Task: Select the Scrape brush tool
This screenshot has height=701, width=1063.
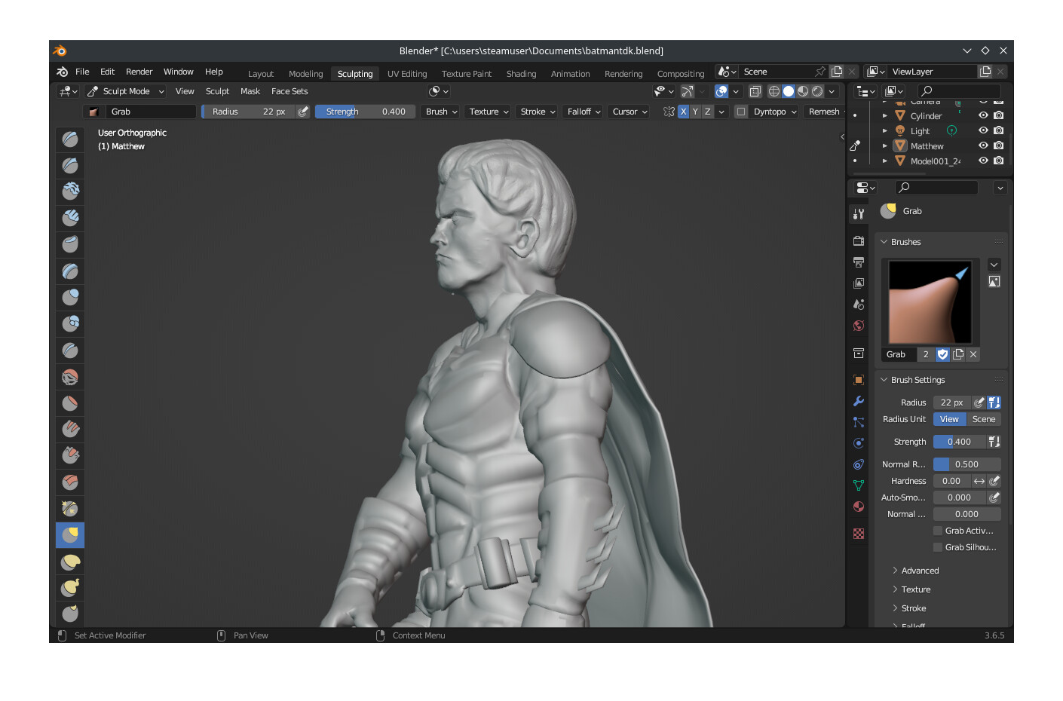Action: (70, 455)
